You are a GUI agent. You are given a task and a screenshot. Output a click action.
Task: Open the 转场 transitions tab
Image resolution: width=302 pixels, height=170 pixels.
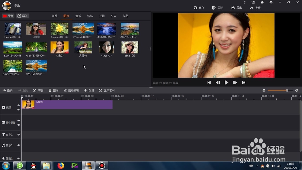[x=90, y=16]
